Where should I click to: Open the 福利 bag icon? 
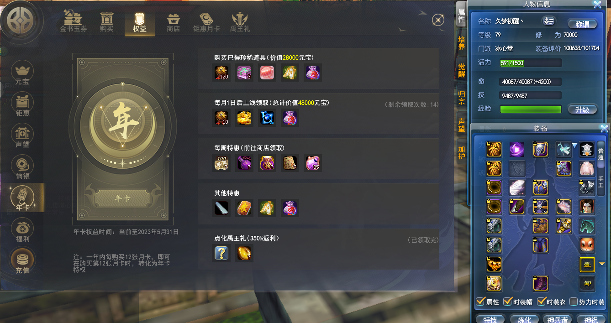22,231
